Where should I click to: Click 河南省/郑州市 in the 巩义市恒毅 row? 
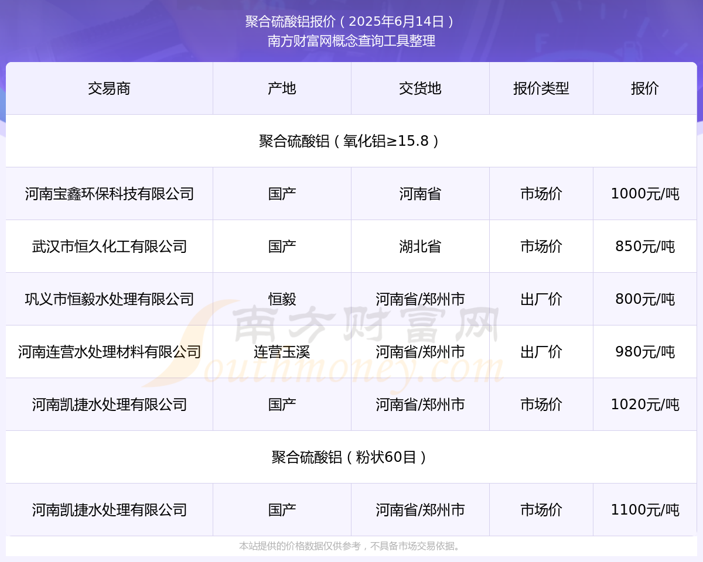[x=420, y=299]
